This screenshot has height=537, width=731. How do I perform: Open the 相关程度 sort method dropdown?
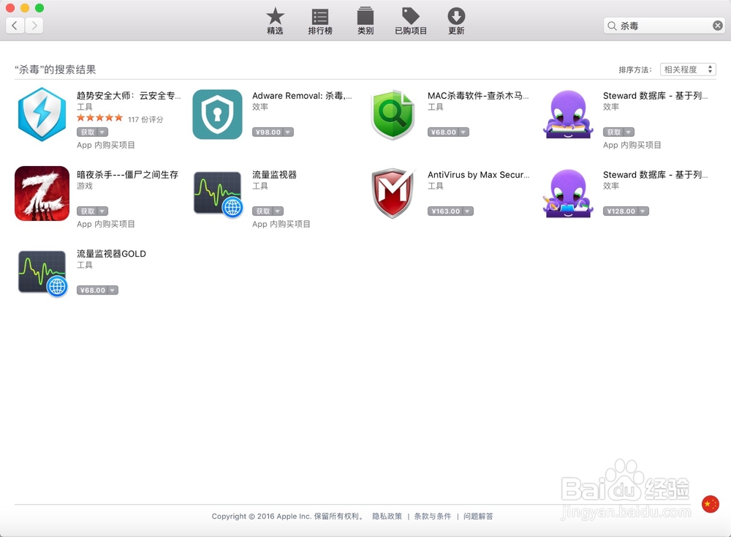[x=688, y=70]
